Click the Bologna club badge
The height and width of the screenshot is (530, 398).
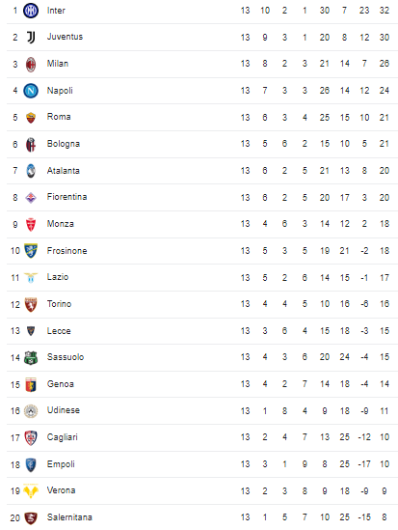click(31, 145)
